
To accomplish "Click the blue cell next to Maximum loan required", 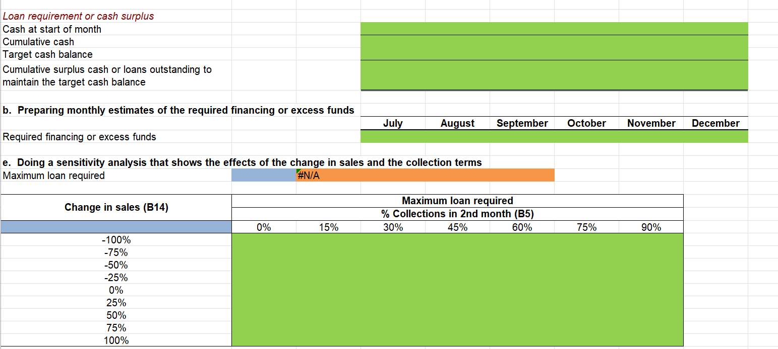I will tap(264, 176).
